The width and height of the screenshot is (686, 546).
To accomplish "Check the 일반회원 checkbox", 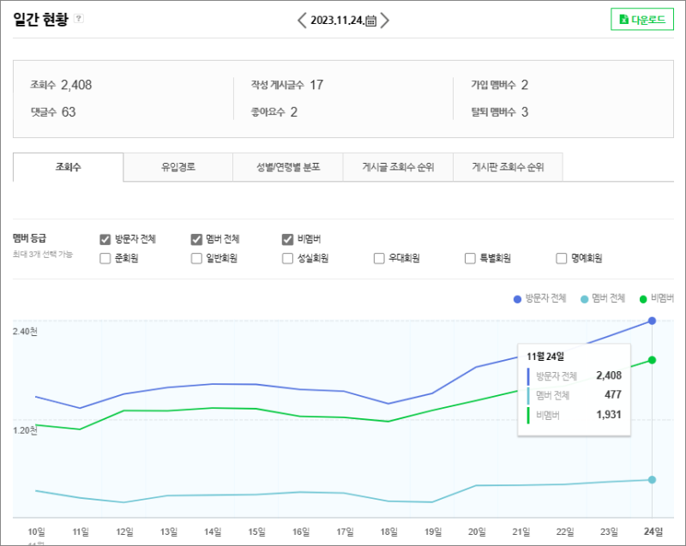I will [196, 258].
